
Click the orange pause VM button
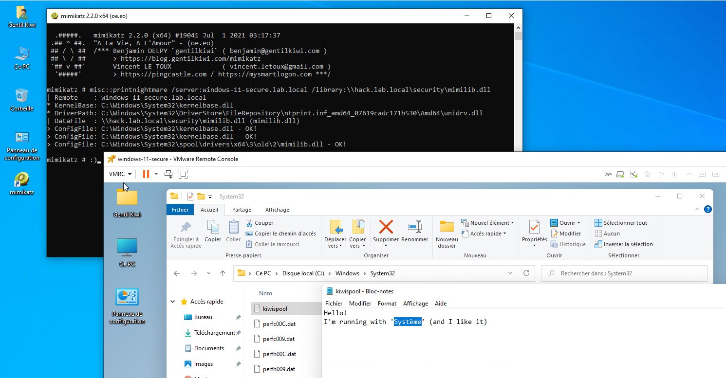click(x=146, y=174)
